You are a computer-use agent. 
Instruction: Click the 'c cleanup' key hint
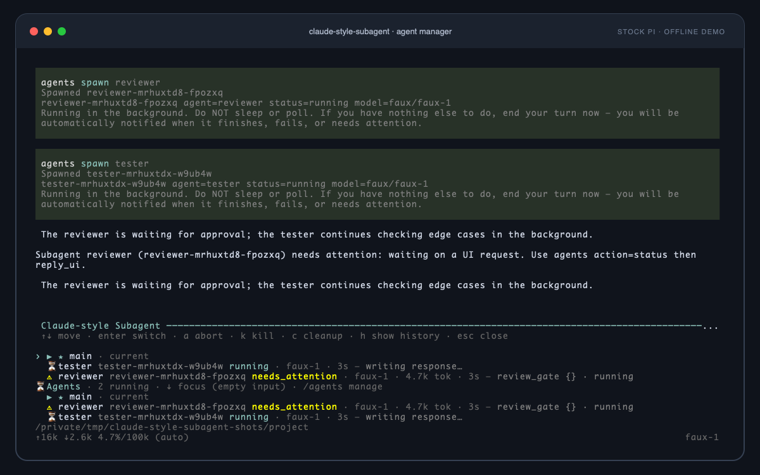coord(317,336)
